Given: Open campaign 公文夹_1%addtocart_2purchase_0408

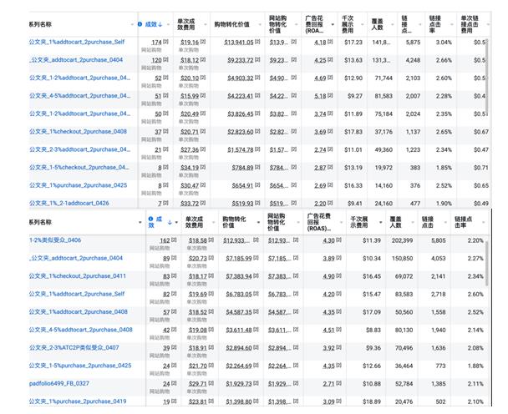Looking at the screenshot, I should click(78, 311).
